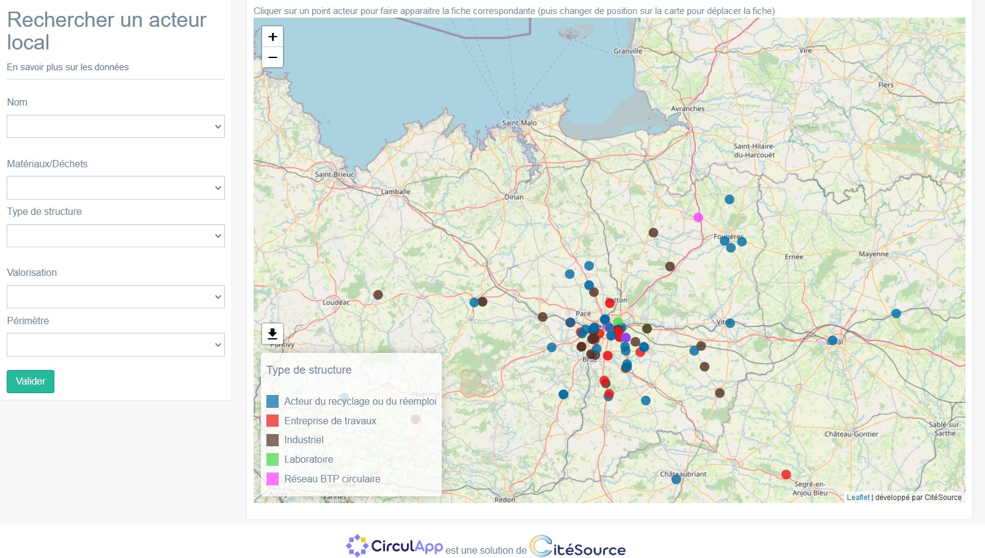Click the blue marker near Châteaubriant
The image size is (985, 558).
point(676,479)
